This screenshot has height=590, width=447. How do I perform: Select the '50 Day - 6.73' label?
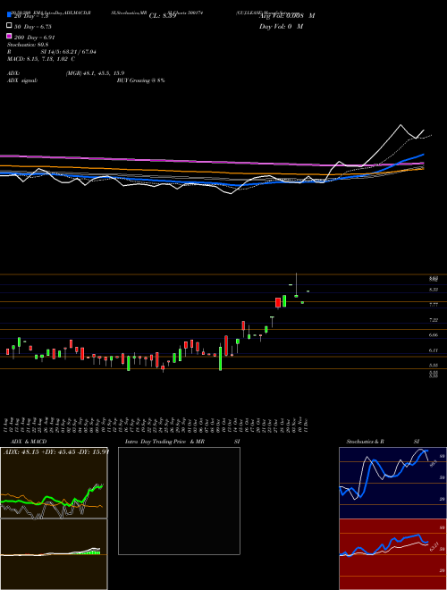pos(32,27)
